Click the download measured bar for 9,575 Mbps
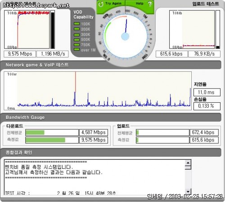 pyautogui.click(x=52, y=140)
